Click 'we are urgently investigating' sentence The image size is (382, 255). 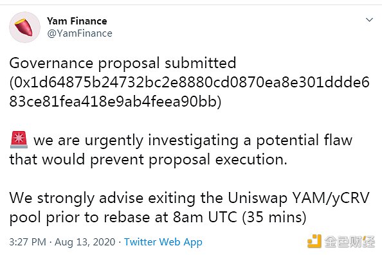click(136, 141)
